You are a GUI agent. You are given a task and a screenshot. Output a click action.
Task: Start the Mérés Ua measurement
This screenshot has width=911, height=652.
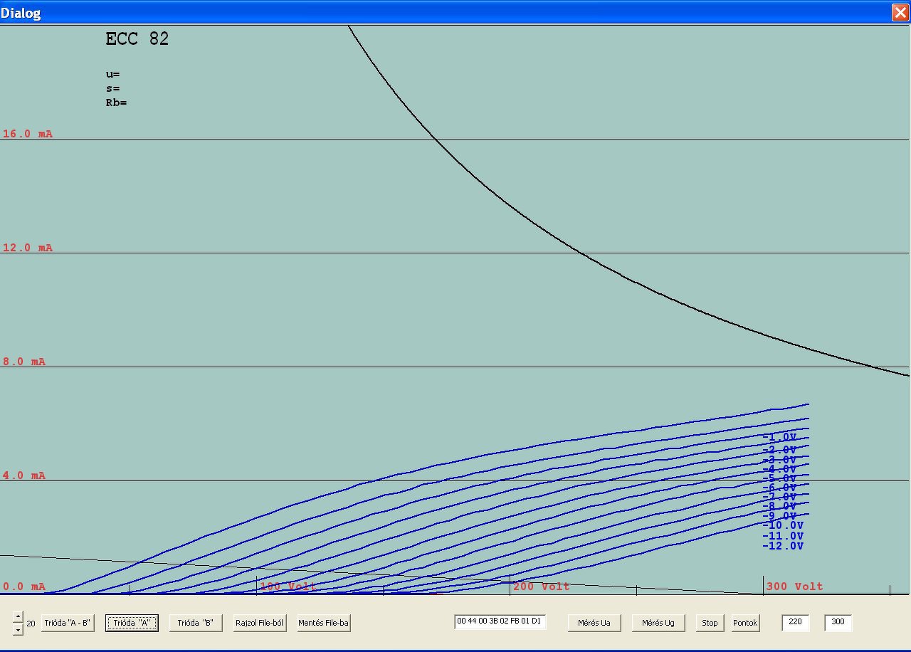pos(594,623)
